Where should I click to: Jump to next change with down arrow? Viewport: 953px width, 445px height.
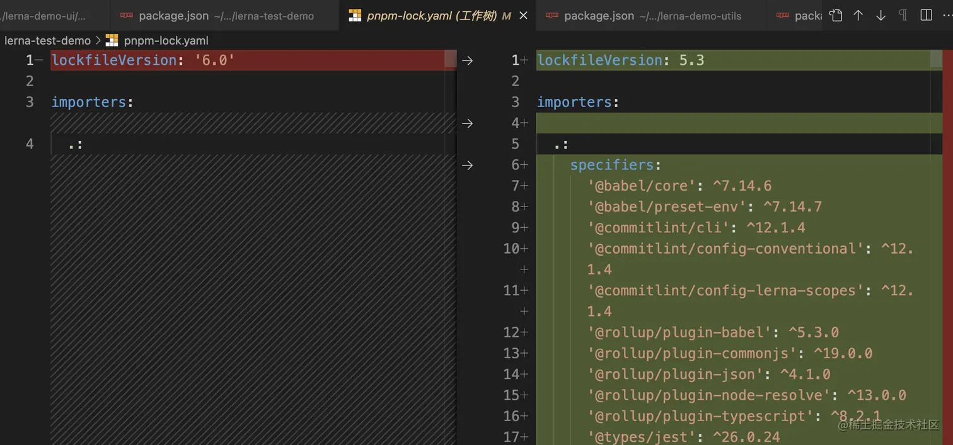click(881, 16)
